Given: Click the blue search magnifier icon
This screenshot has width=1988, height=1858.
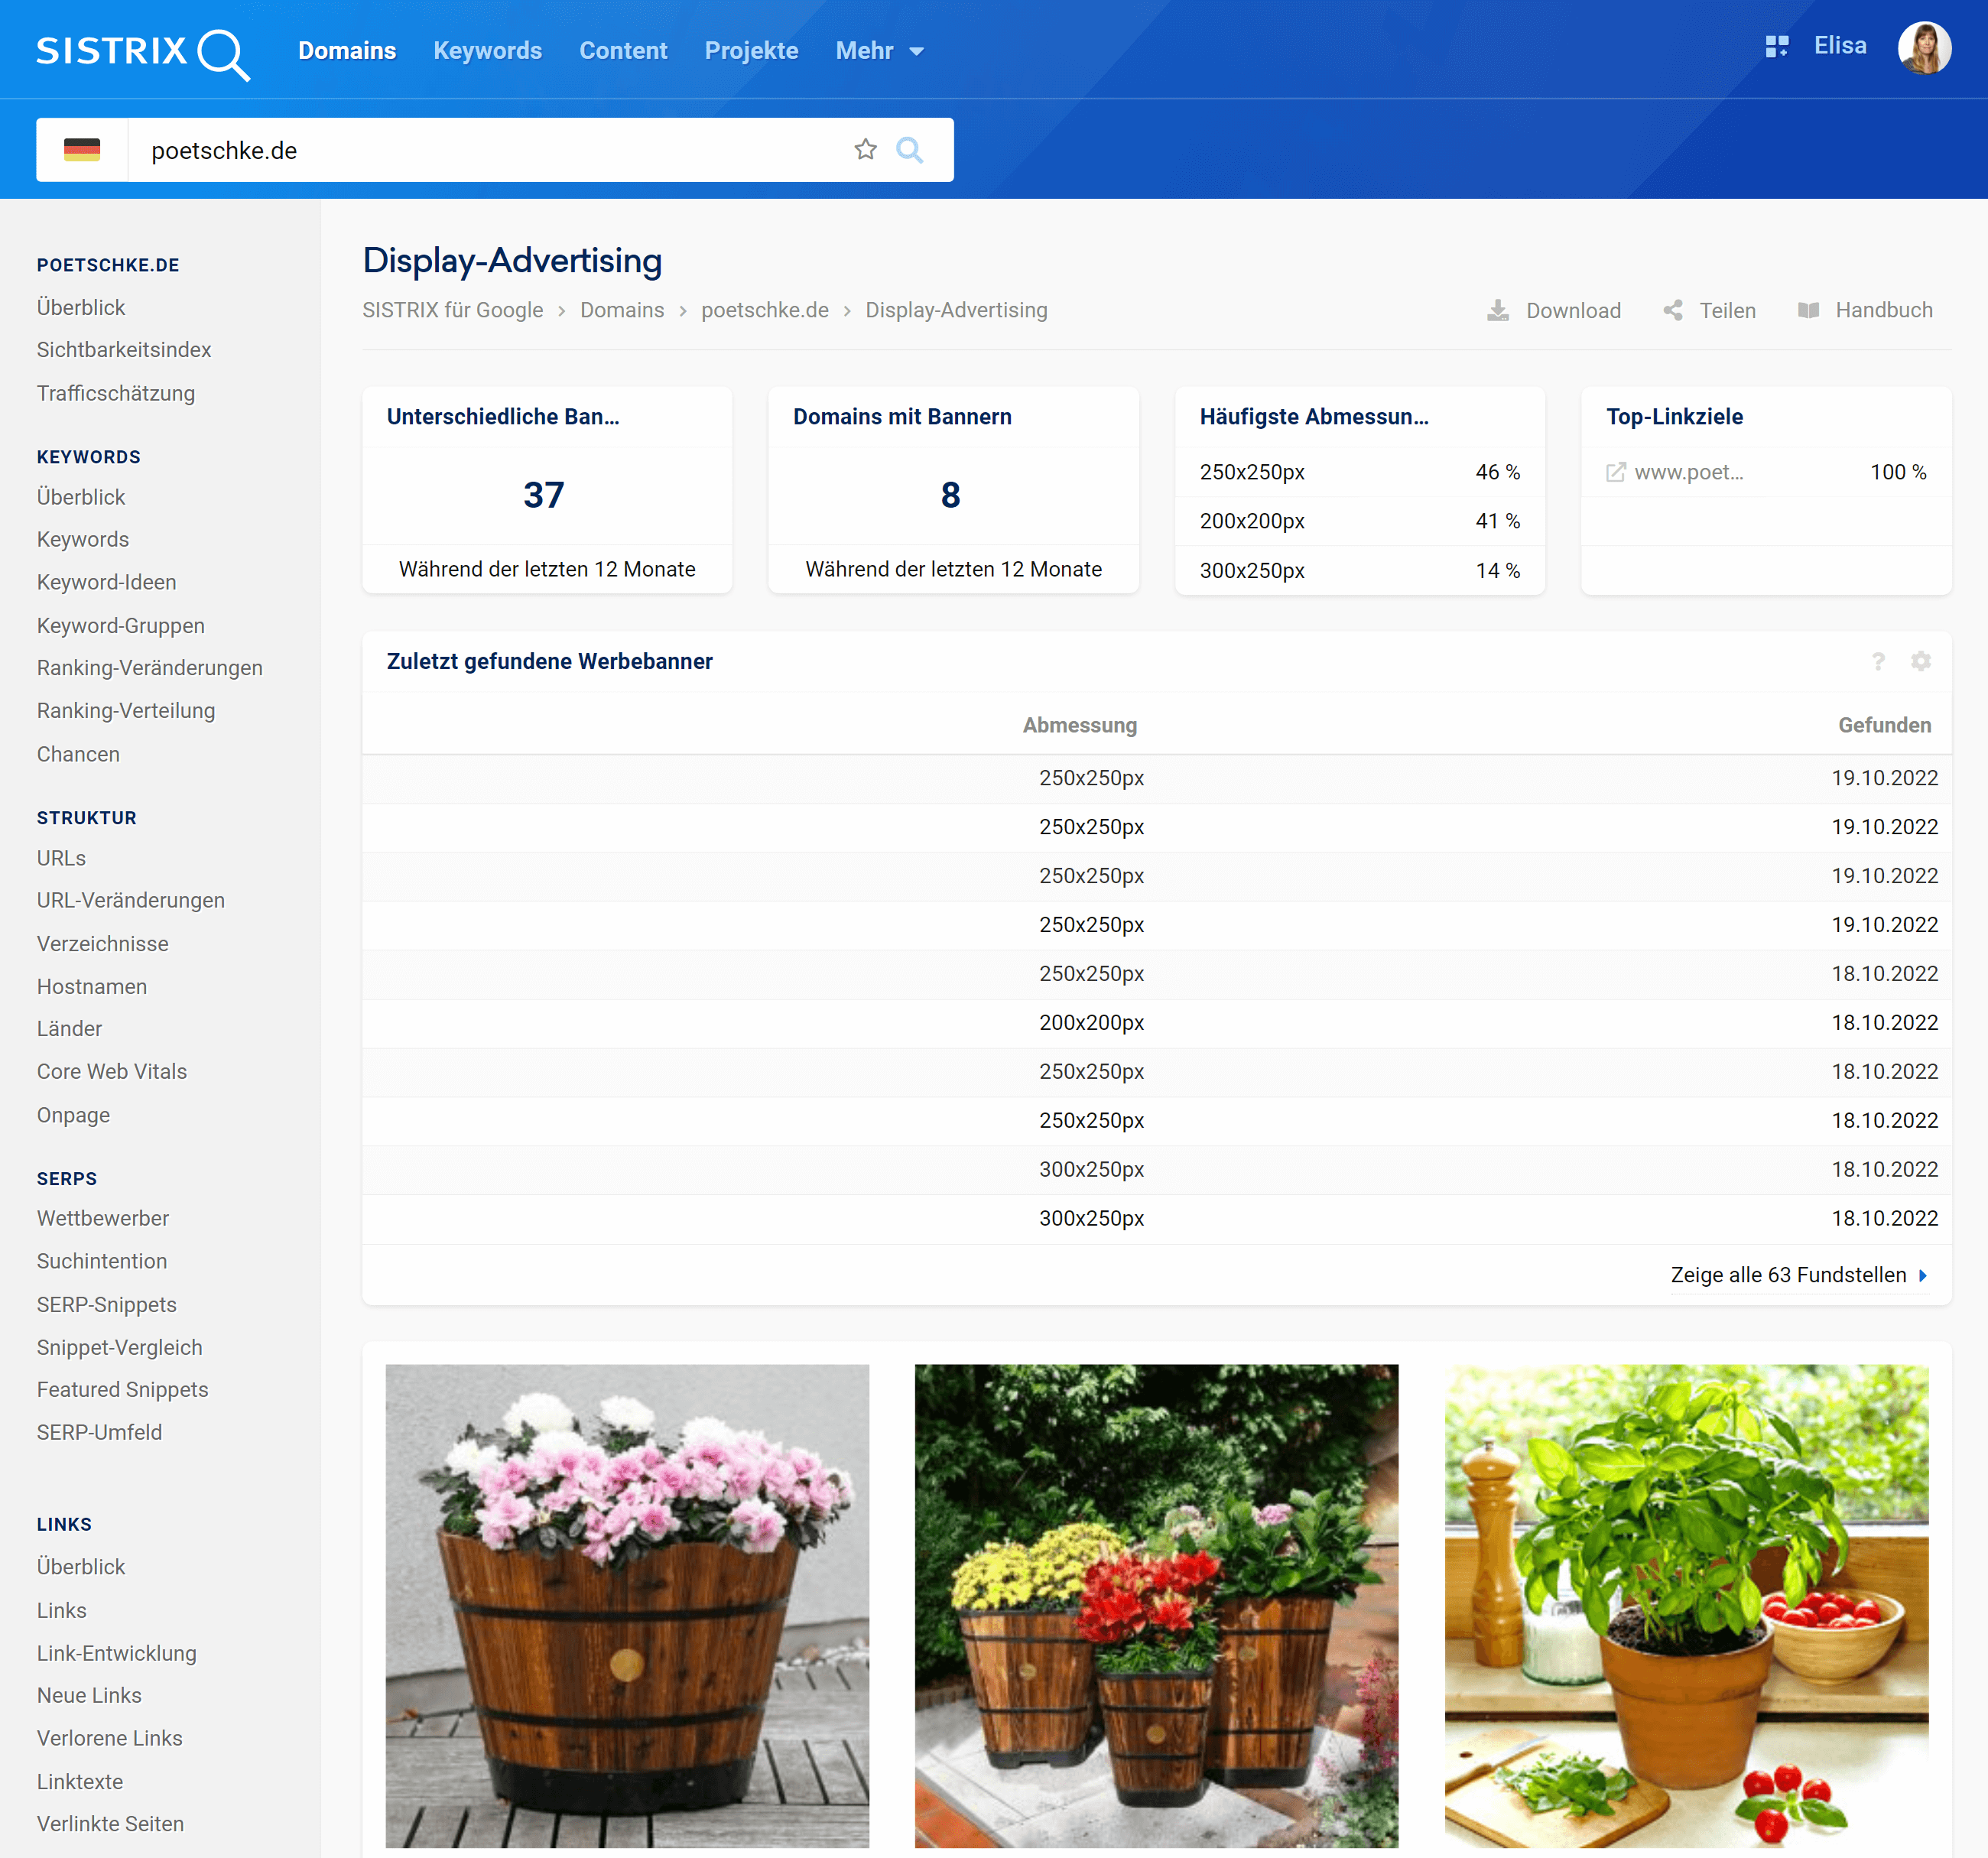Looking at the screenshot, I should 909,150.
